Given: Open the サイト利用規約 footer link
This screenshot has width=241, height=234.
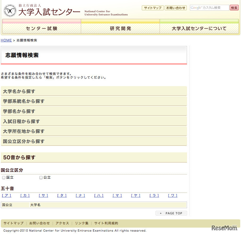Looking at the screenshot, I should tap(106, 223).
